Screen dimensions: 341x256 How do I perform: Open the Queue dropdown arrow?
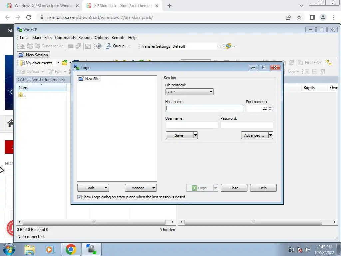point(128,46)
